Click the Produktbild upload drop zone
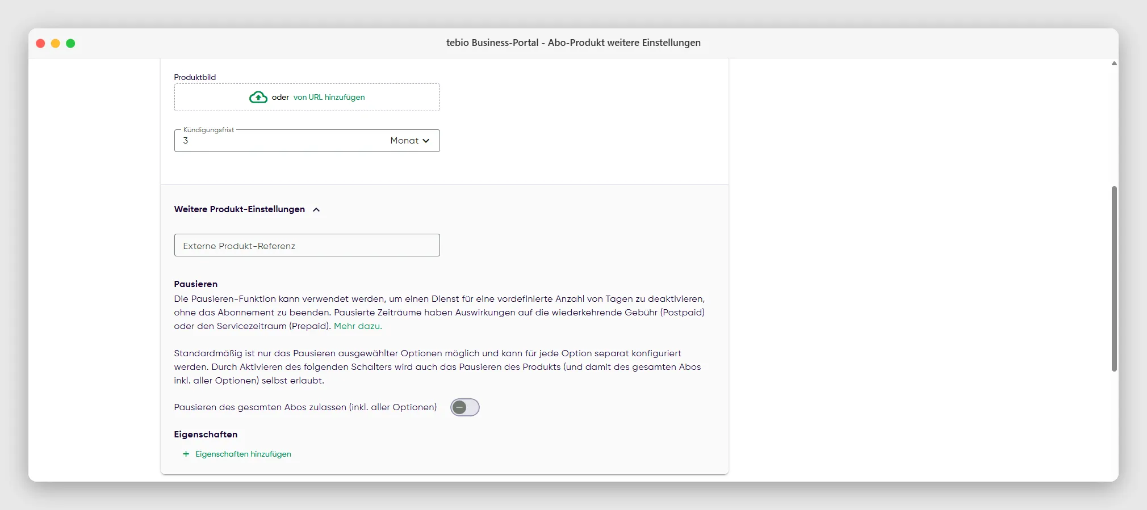This screenshot has height=510, width=1147. click(x=307, y=97)
